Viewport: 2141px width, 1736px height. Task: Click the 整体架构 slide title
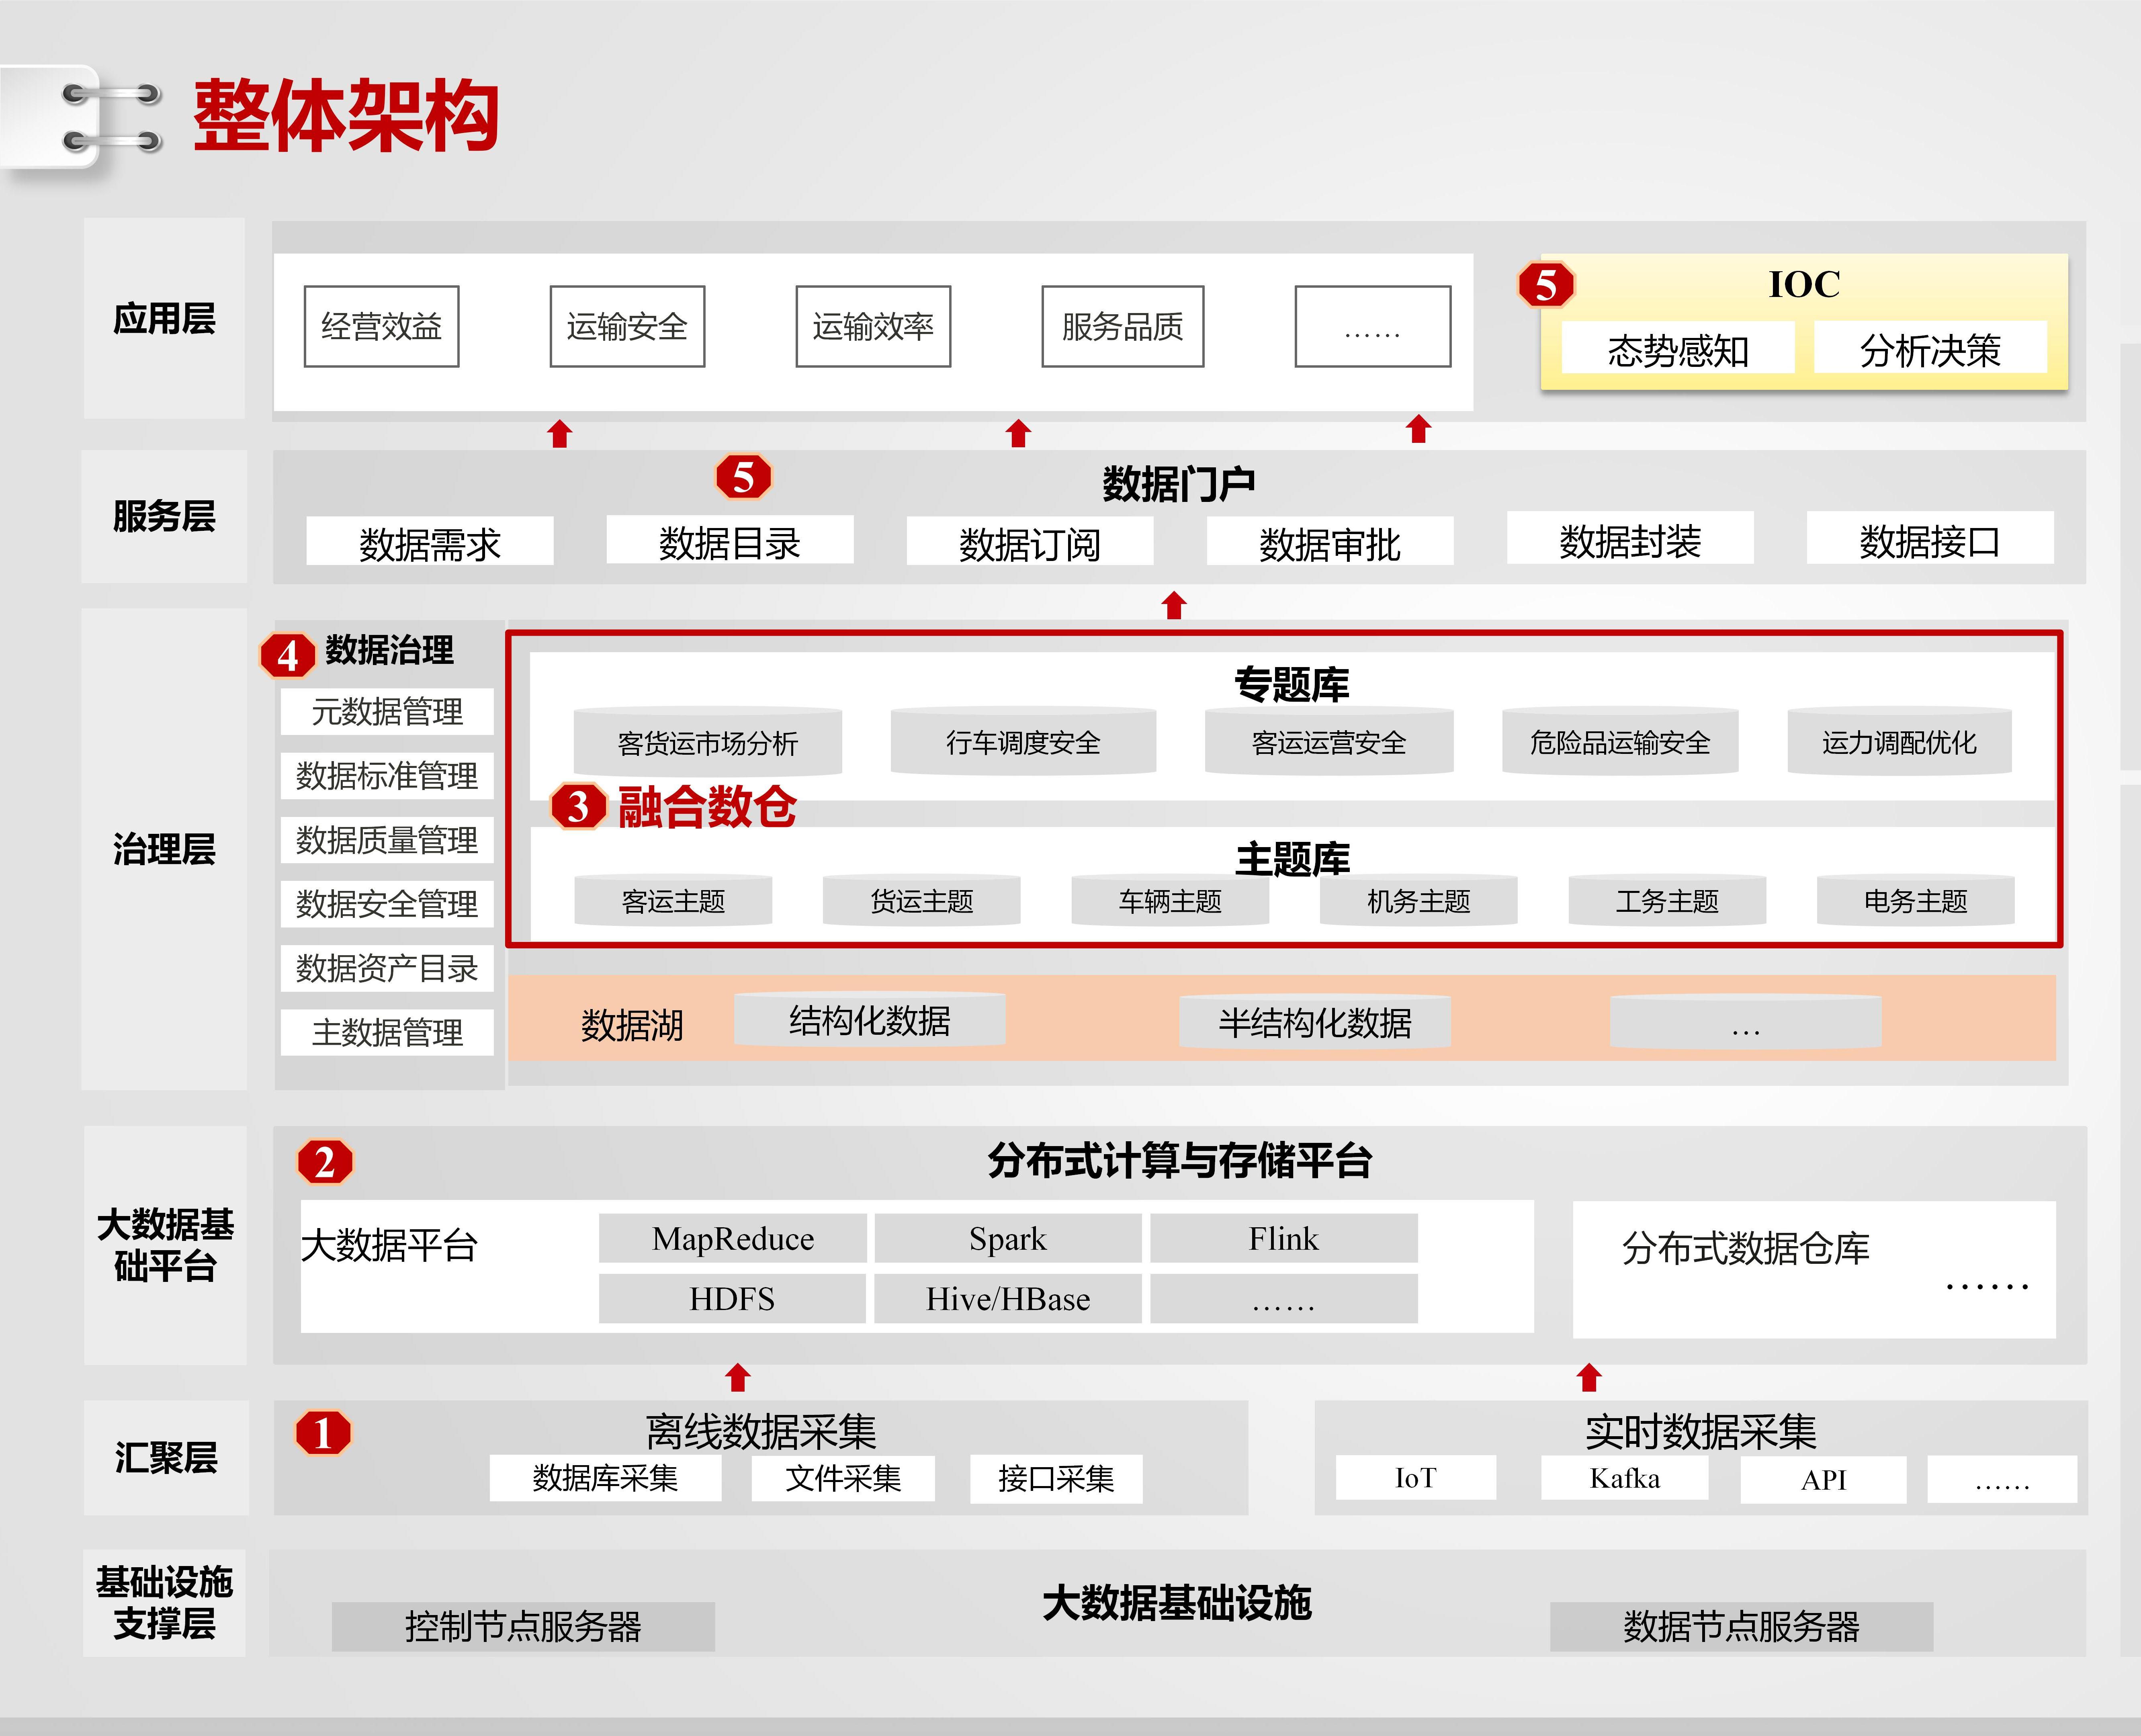point(346,116)
